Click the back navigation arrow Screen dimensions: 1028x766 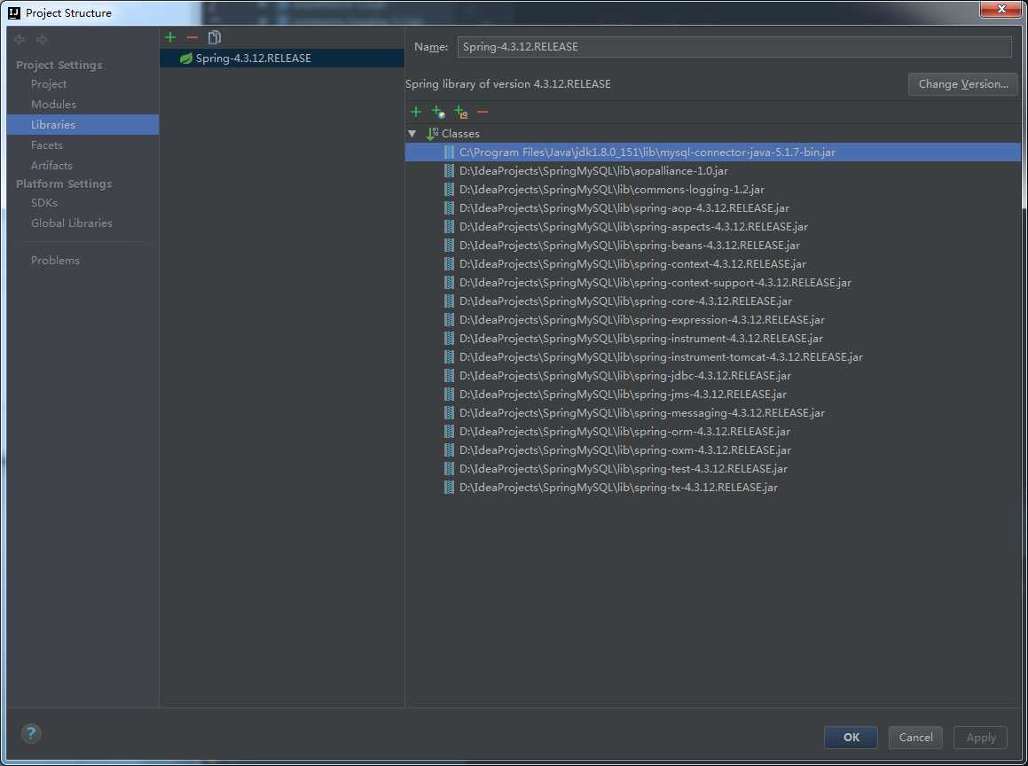tap(20, 39)
